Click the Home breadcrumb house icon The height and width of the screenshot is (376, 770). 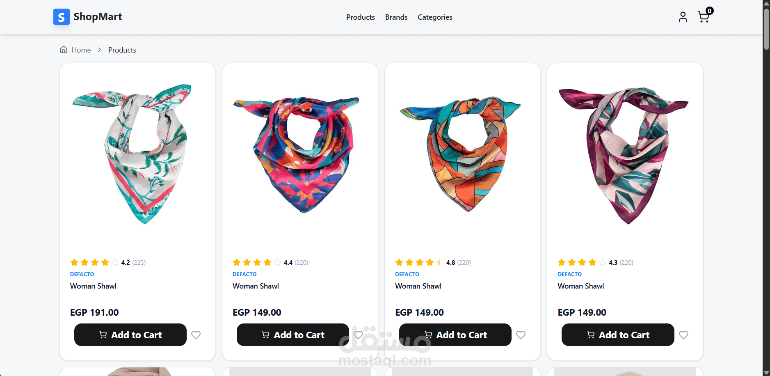[64, 50]
